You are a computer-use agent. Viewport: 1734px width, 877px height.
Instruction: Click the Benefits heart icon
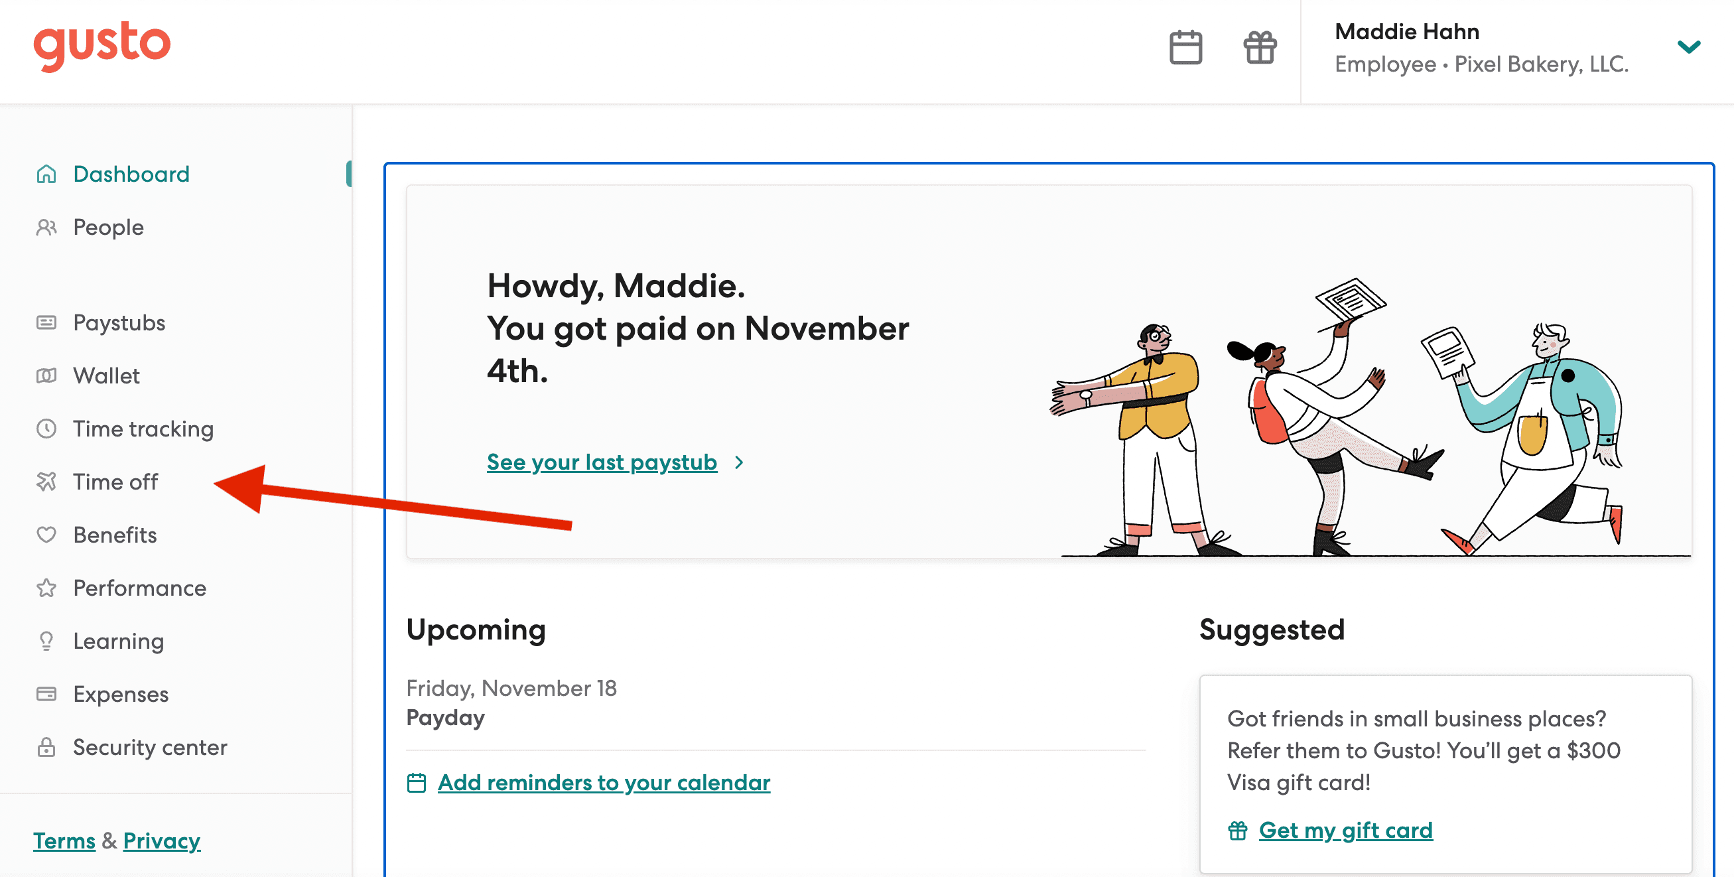click(x=46, y=535)
